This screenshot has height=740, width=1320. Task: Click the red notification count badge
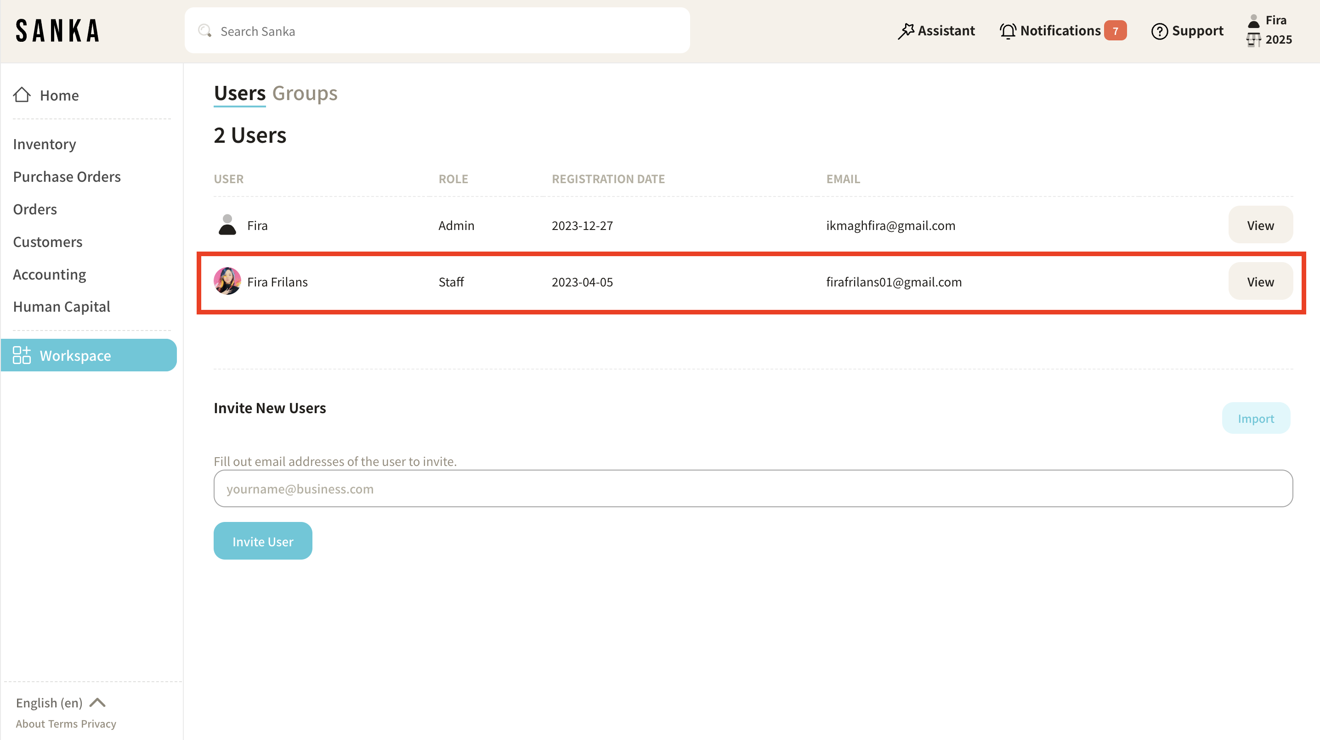[x=1115, y=31]
